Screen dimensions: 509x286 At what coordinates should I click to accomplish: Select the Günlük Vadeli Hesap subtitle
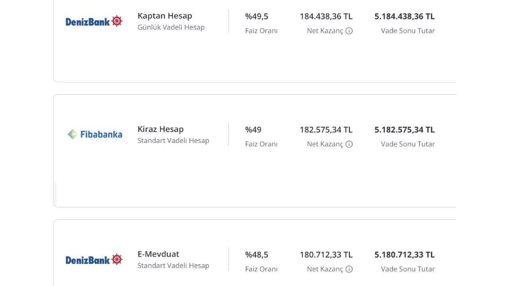[x=171, y=27]
